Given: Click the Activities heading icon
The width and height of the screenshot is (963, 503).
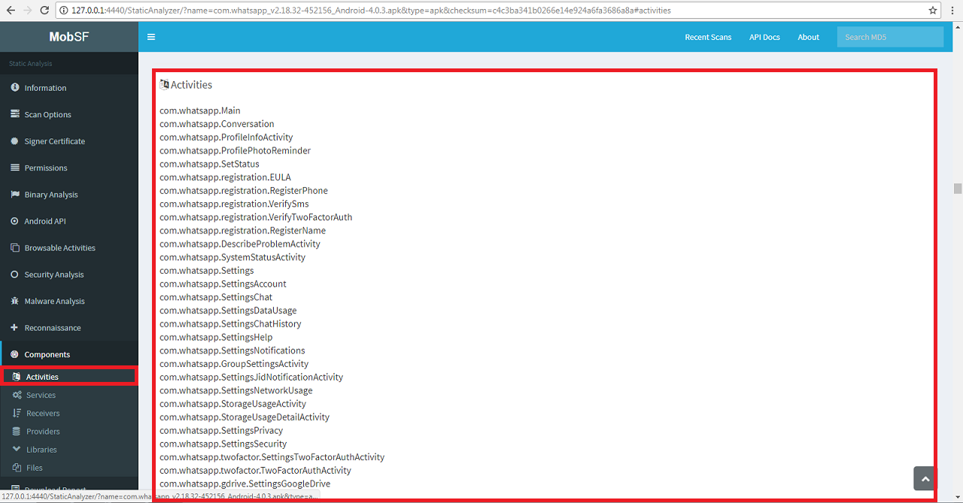Looking at the screenshot, I should (x=164, y=85).
